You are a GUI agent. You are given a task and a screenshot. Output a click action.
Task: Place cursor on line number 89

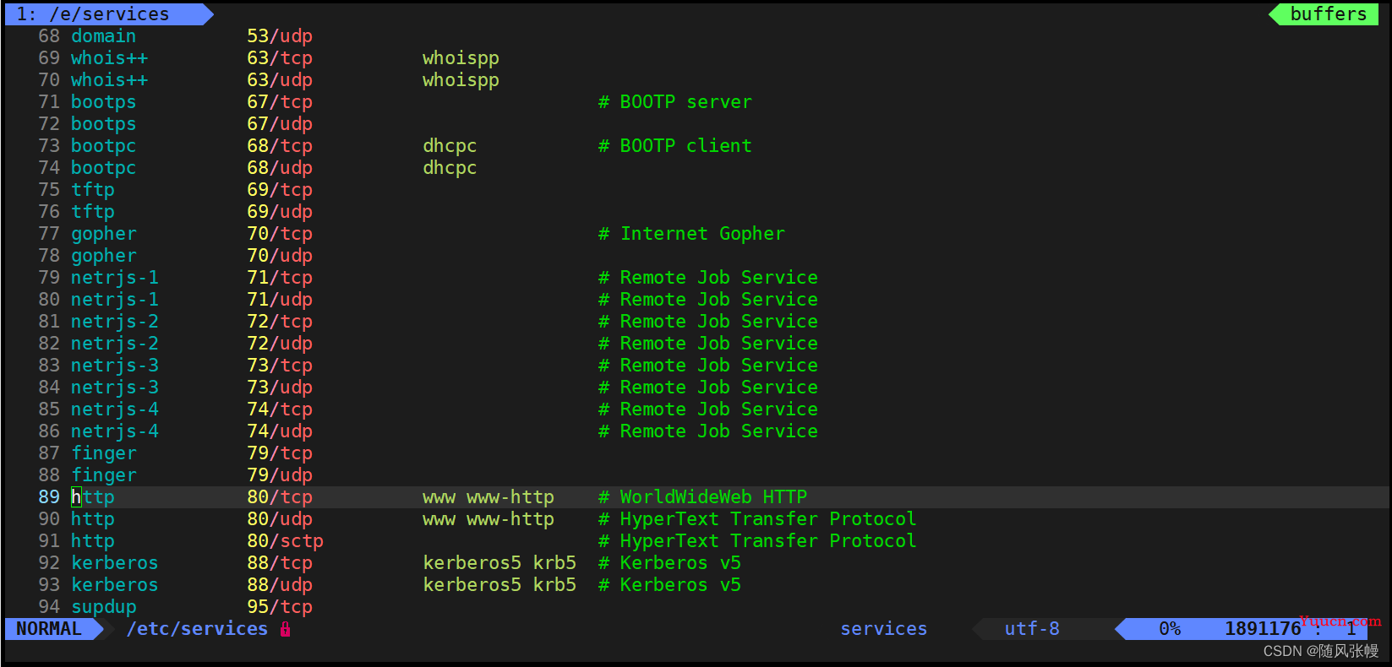(49, 497)
